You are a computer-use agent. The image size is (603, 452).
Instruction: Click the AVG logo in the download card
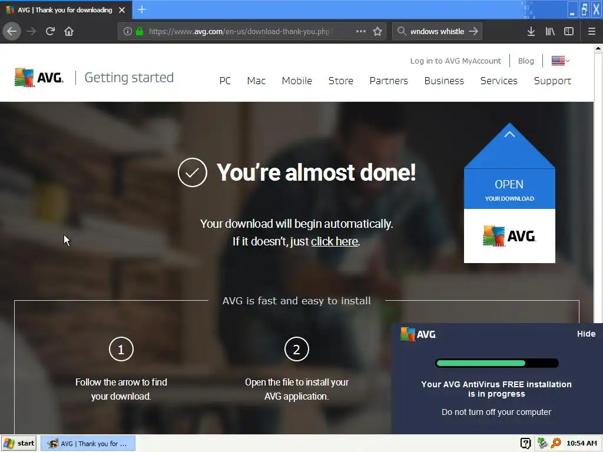click(x=509, y=235)
